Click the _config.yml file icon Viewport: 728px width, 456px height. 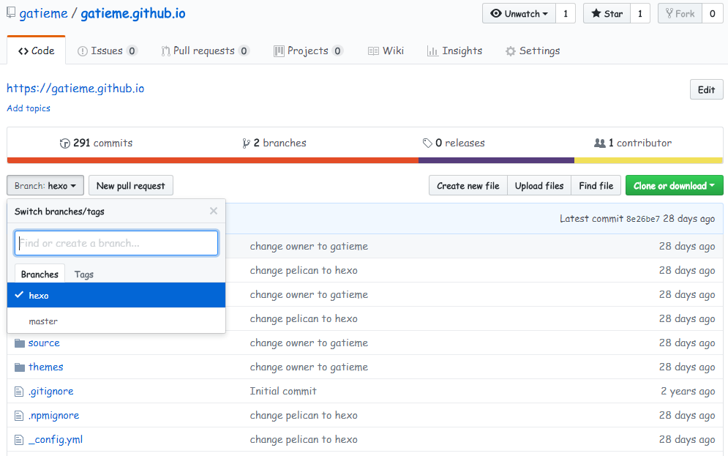pyautogui.click(x=19, y=440)
